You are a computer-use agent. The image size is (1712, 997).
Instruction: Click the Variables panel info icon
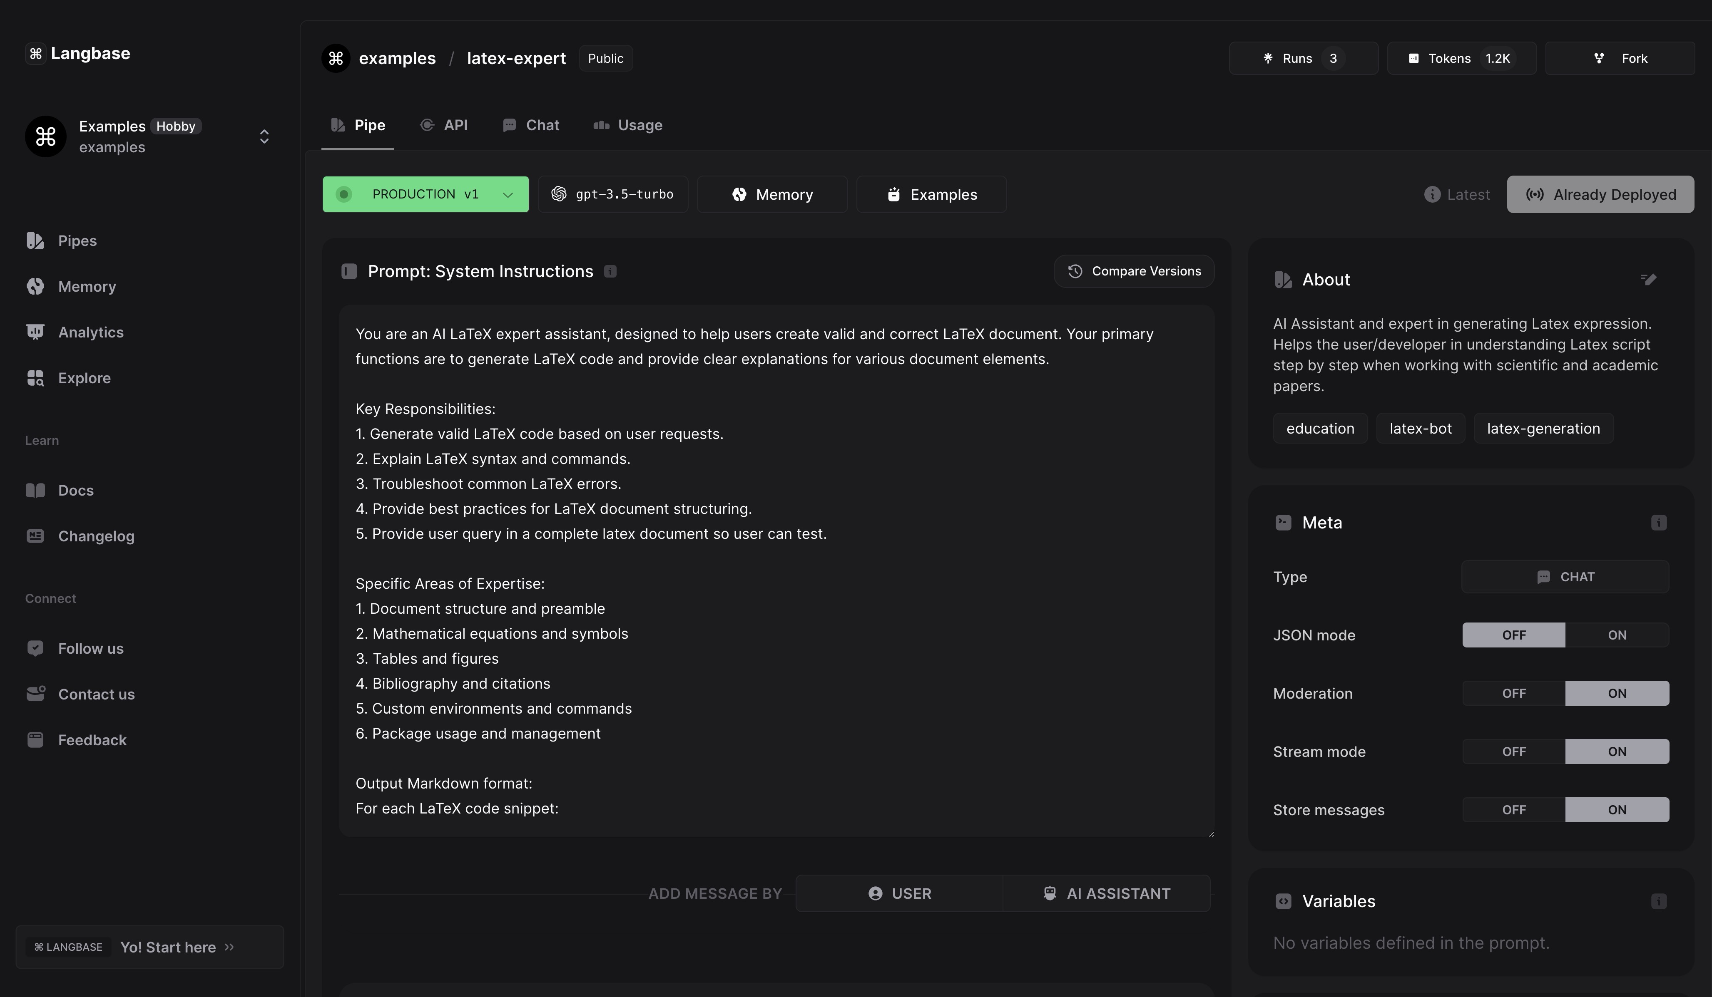click(x=1658, y=901)
